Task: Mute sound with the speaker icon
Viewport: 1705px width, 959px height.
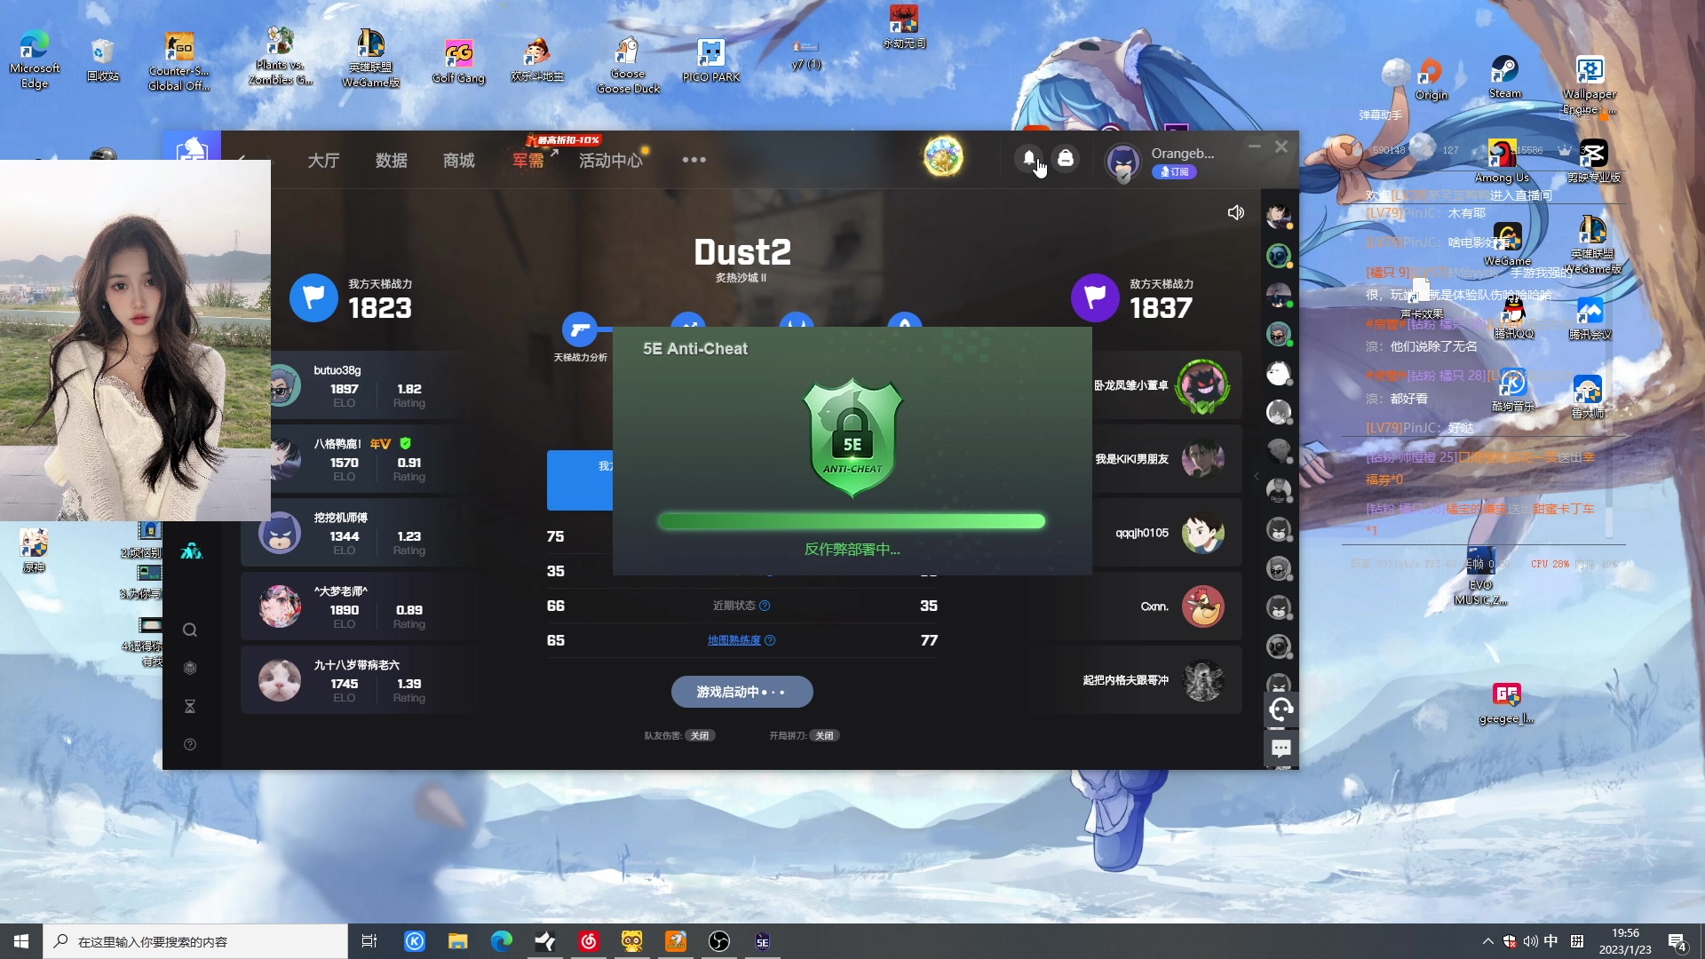Action: tap(1235, 212)
